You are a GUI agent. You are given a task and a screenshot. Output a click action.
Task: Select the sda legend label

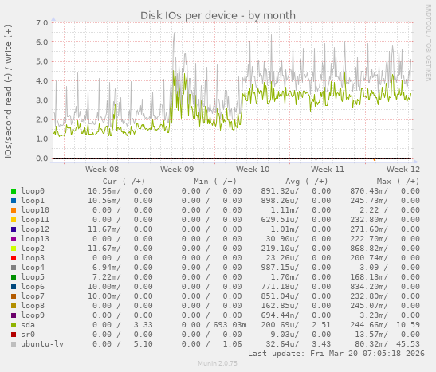tap(28, 325)
